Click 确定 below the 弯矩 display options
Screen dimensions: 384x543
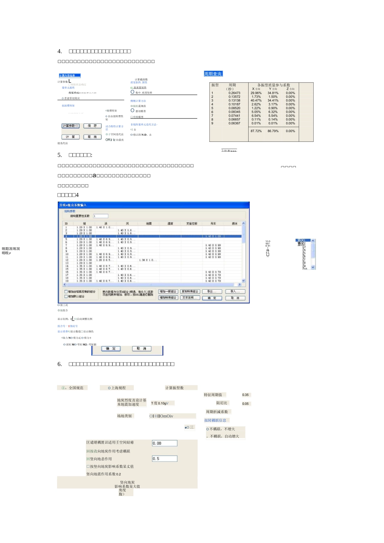click(x=111, y=349)
